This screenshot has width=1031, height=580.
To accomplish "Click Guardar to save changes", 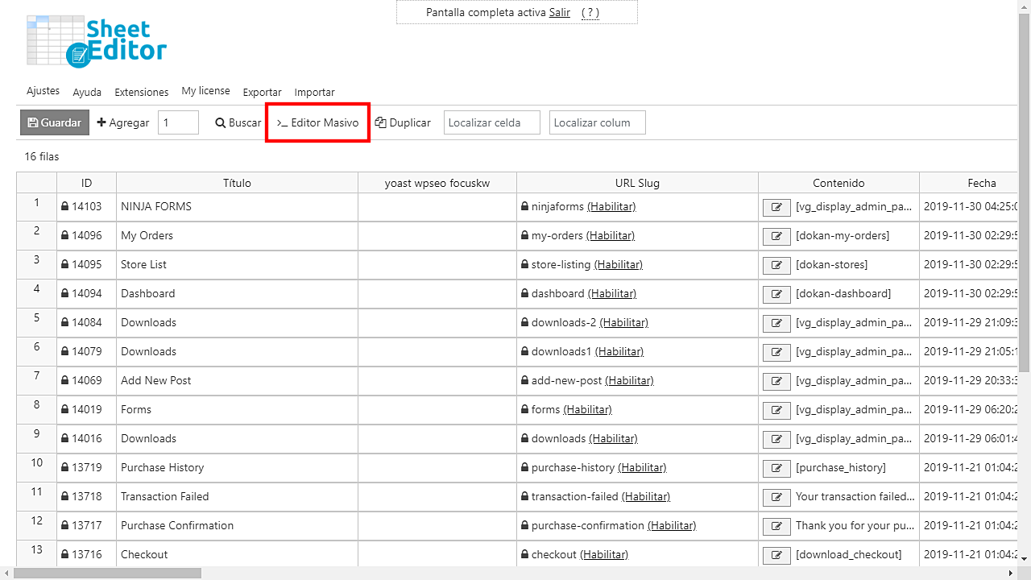I will 55,122.
